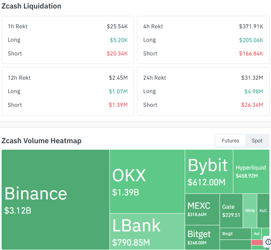Click the 24h Rekt label
Viewport: 271px width, 250px height.
click(154, 78)
